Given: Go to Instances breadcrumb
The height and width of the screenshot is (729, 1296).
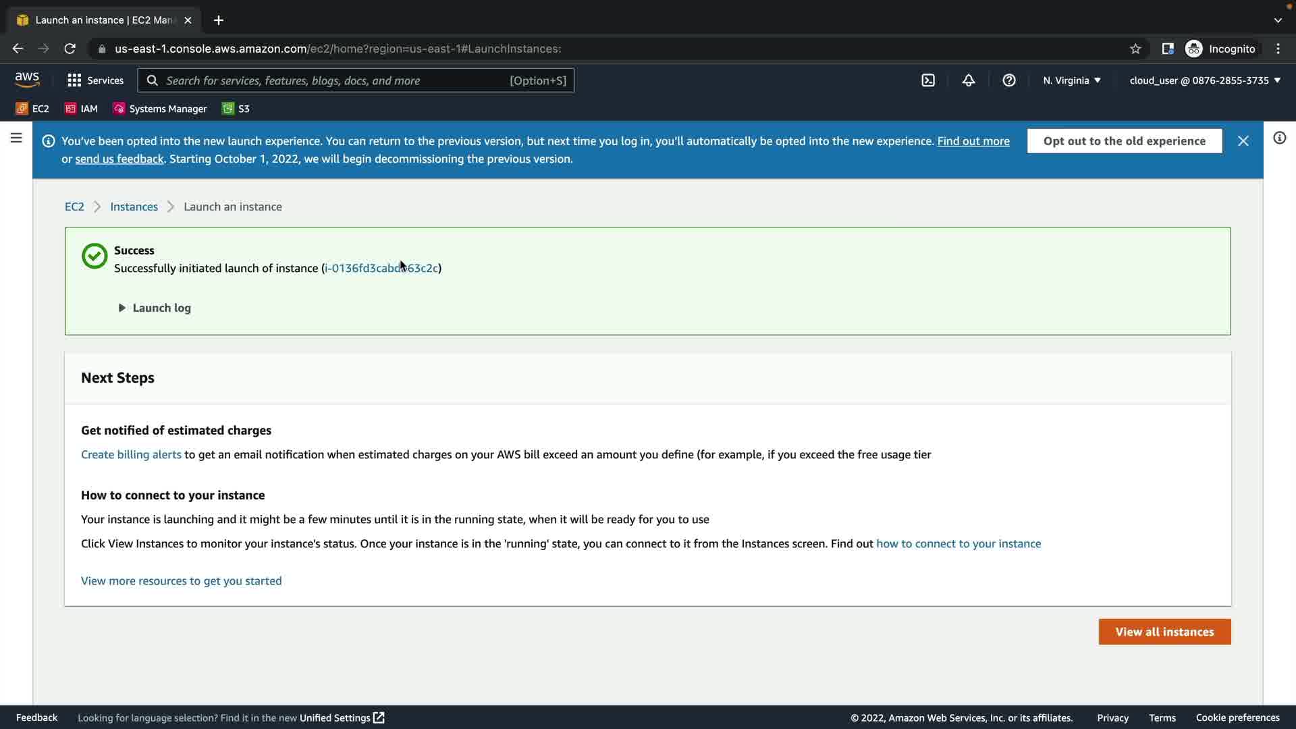Looking at the screenshot, I should click(134, 207).
